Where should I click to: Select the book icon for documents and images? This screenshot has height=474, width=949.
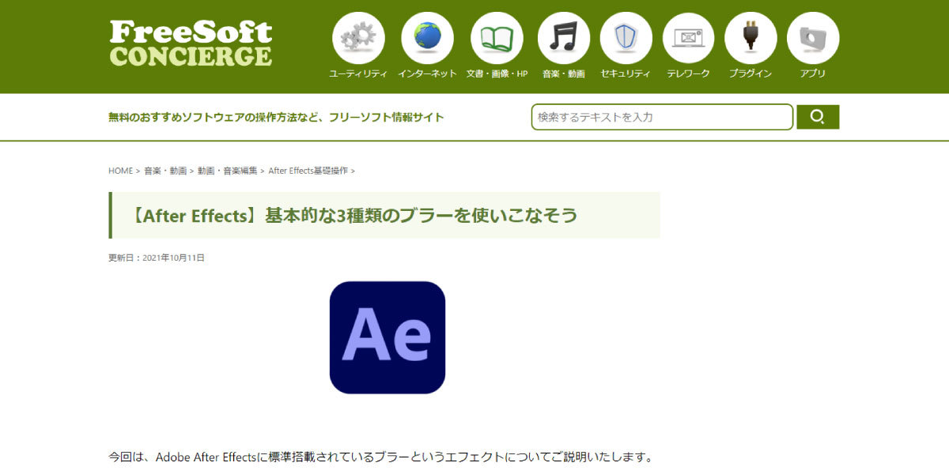point(497,38)
